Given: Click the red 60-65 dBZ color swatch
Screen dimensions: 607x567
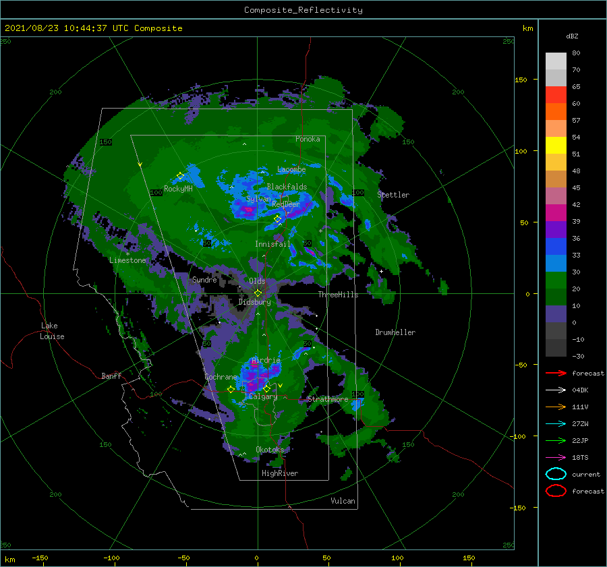Looking at the screenshot, I should click(556, 95).
